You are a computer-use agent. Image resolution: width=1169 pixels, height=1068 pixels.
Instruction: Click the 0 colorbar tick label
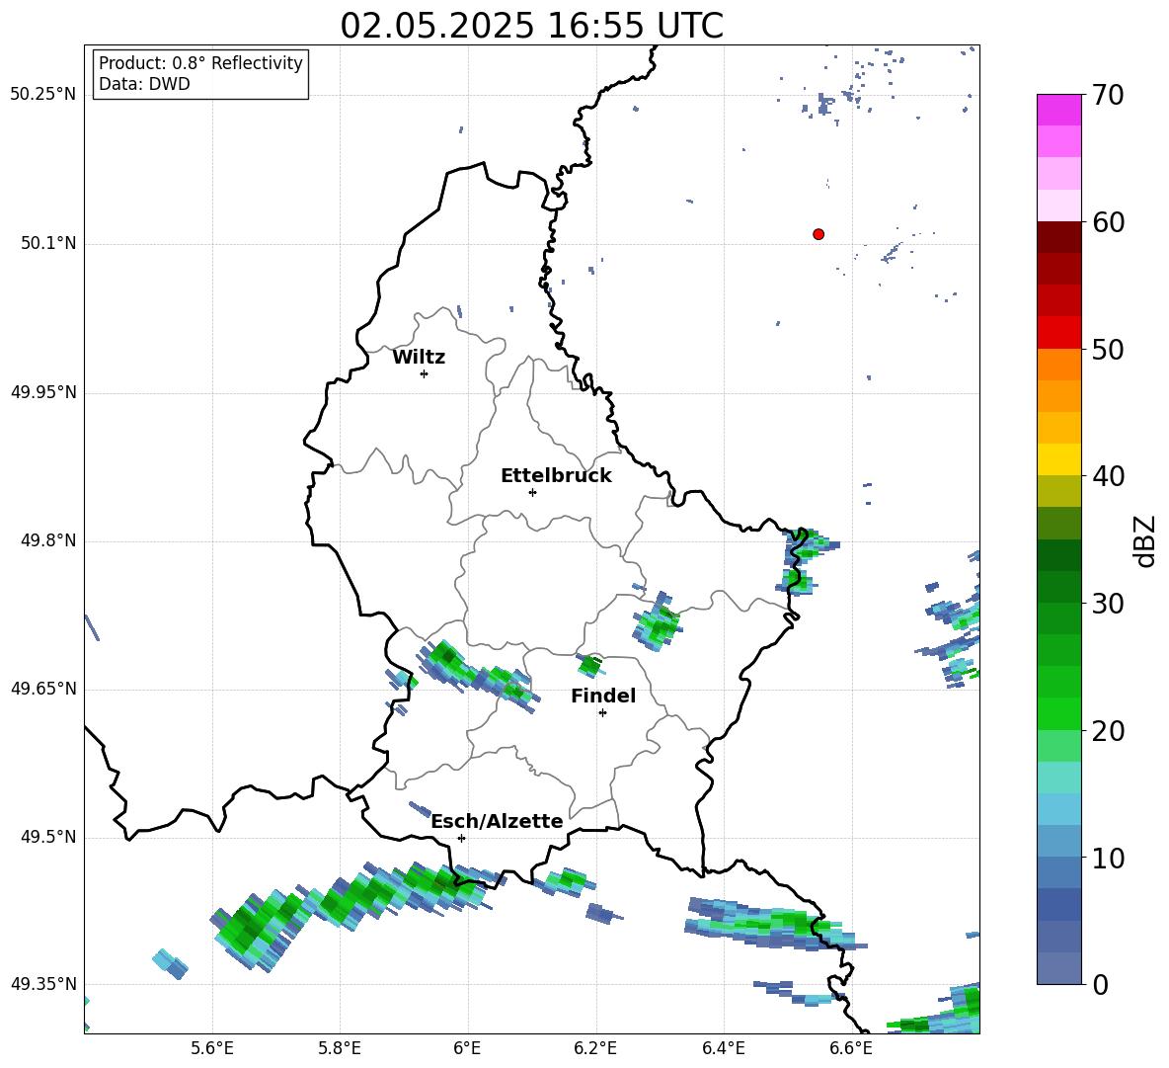(x=1099, y=984)
